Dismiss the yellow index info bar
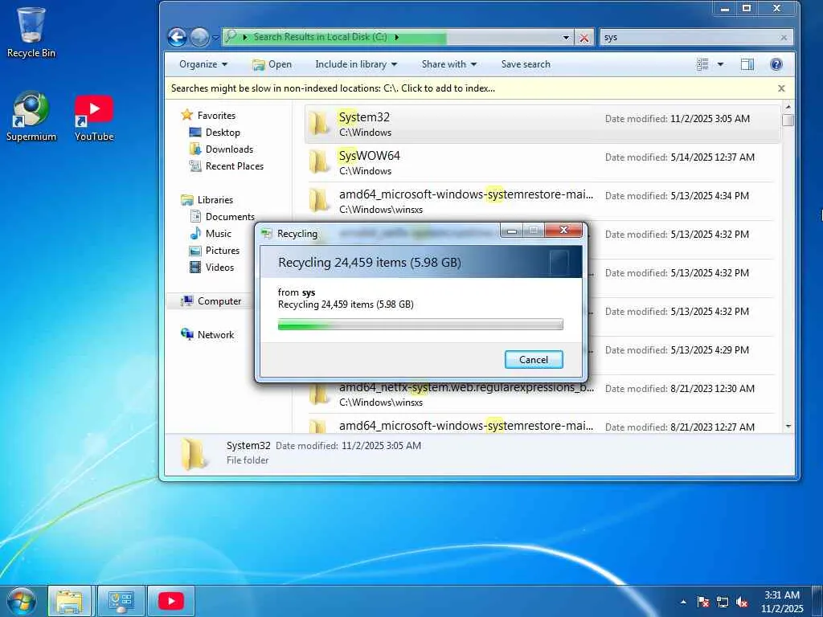The height and width of the screenshot is (617, 823). (781, 88)
